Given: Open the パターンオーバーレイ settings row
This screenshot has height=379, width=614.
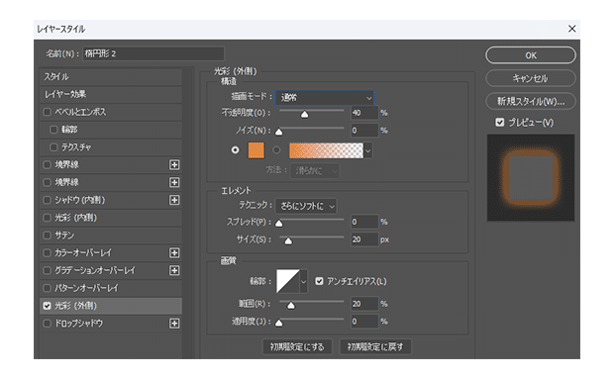Looking at the screenshot, I should pyautogui.click(x=111, y=288).
